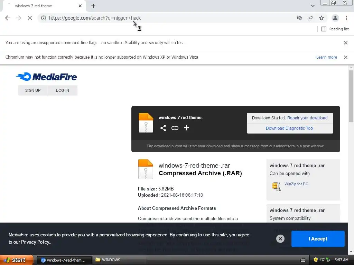
Task: Open Download Diagnostic Tool link
Action: pyautogui.click(x=290, y=128)
